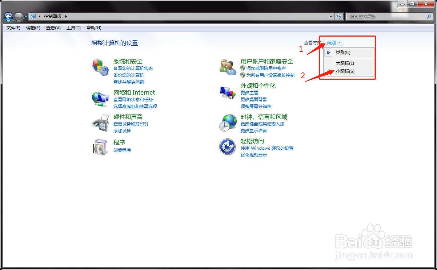Click the Clock, Language, Region globe icon
This screenshot has height=270, width=437.
coord(228,123)
